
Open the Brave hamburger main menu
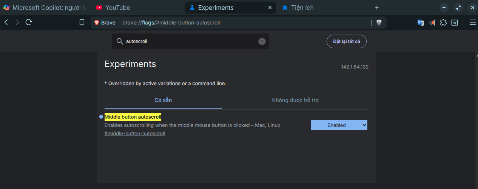[x=472, y=23]
